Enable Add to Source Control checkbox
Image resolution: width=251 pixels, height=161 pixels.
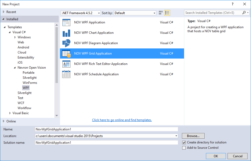[184, 148]
